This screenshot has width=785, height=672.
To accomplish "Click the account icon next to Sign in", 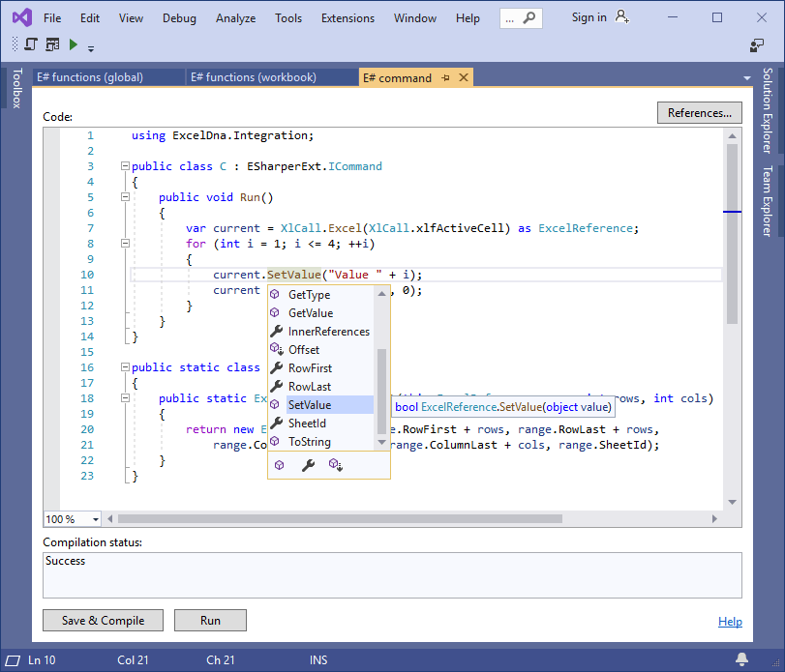I will click(622, 17).
